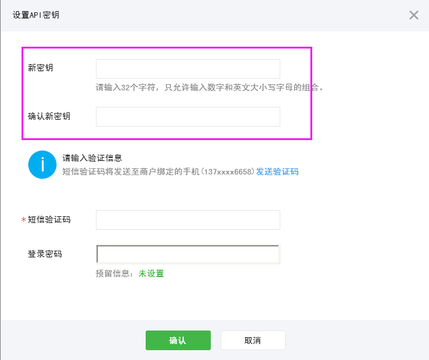The width and height of the screenshot is (429, 360).
Task: Click the 新密钥 field label
Action: pyautogui.click(x=41, y=68)
